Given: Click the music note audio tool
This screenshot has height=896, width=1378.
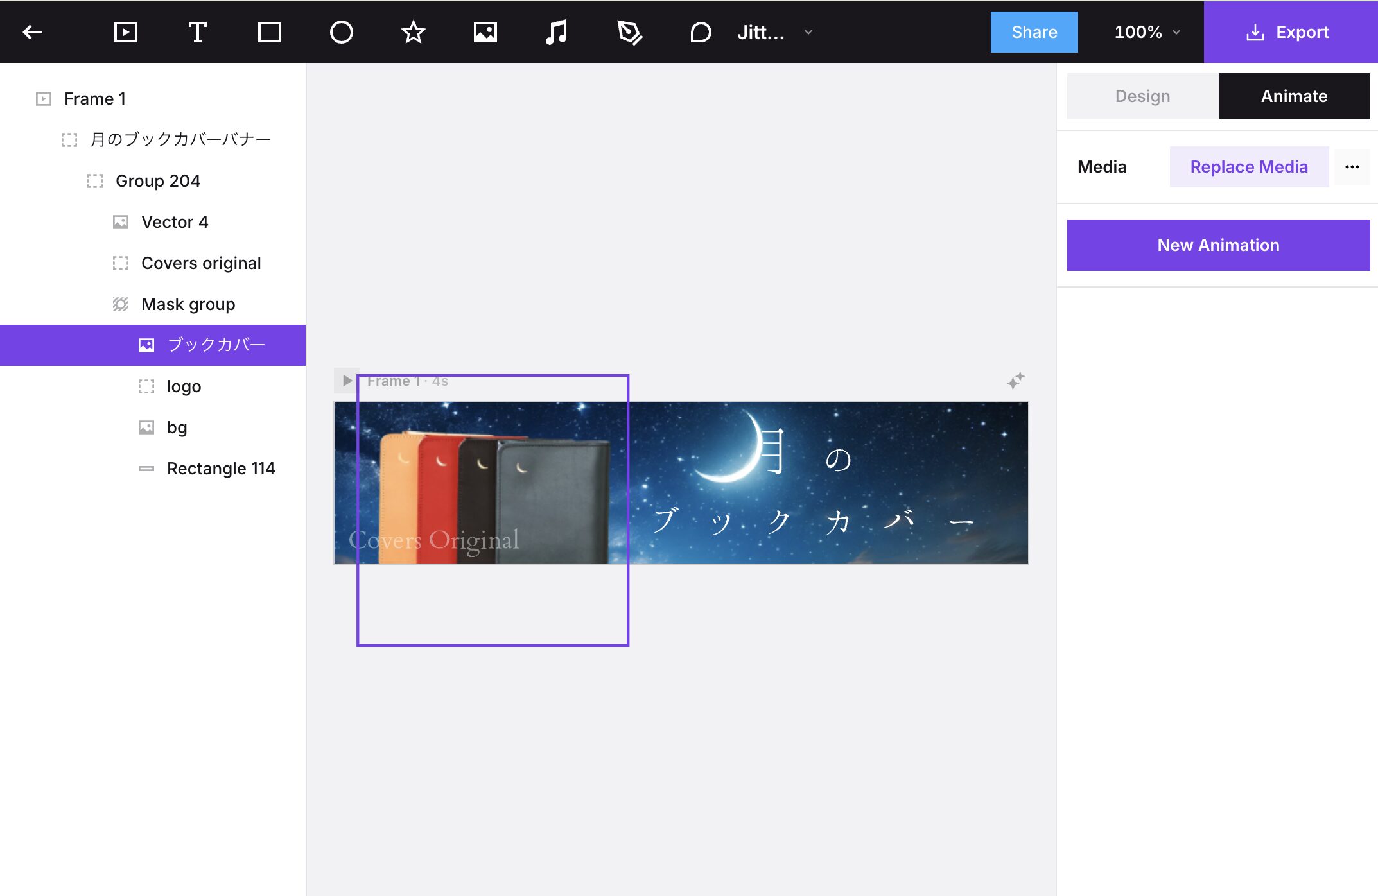Looking at the screenshot, I should pyautogui.click(x=556, y=32).
